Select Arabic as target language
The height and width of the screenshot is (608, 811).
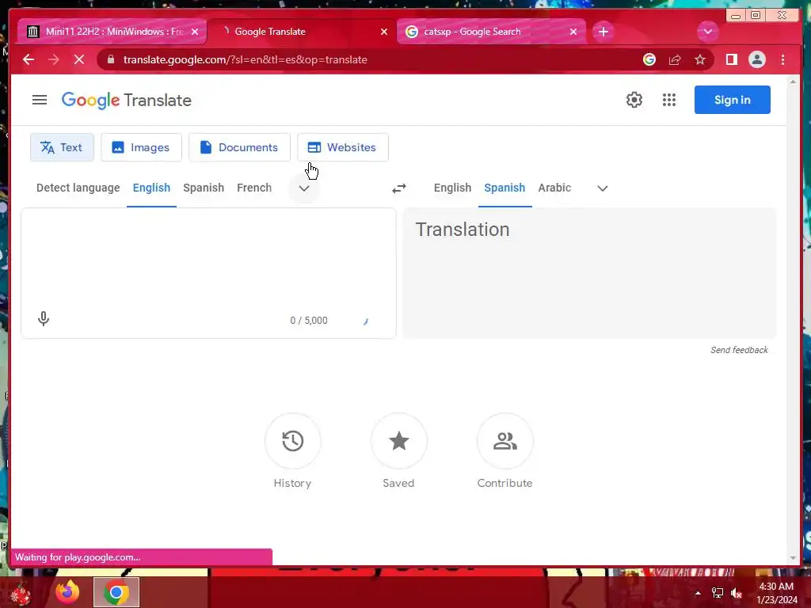tap(554, 188)
